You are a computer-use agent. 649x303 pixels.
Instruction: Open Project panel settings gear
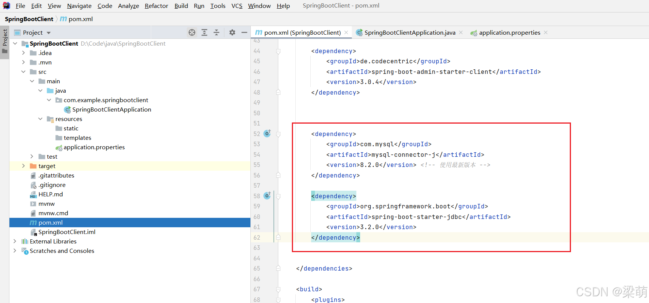[x=232, y=32]
